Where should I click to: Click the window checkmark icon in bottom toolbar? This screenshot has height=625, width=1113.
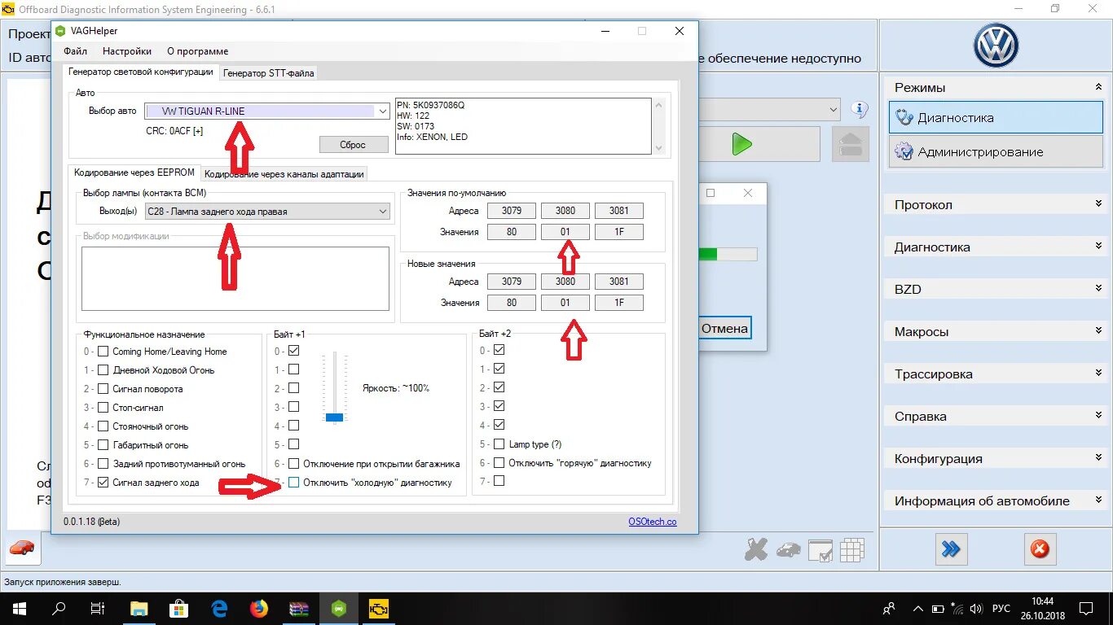click(820, 551)
